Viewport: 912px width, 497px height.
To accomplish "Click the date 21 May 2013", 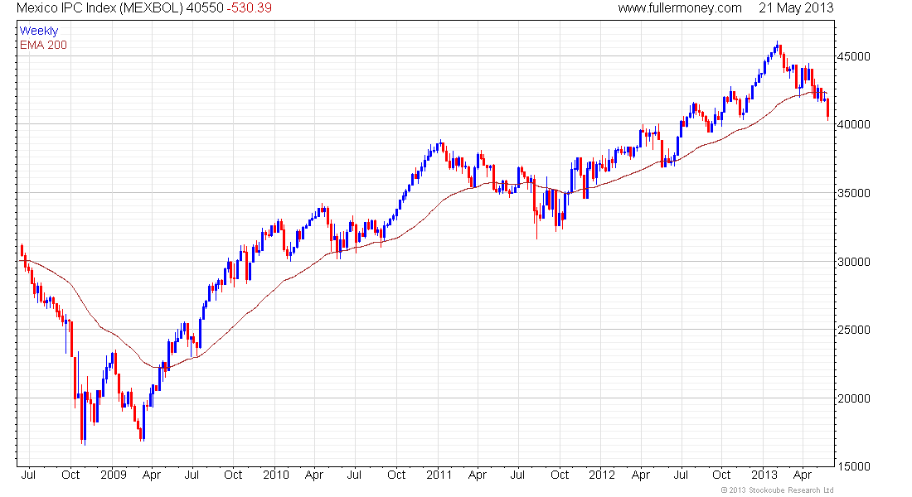I will click(796, 8).
